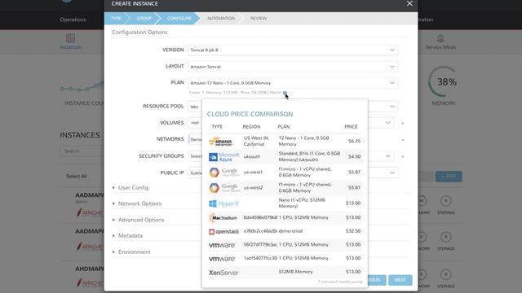Click the $32.50 OpenStack price
Image resolution: width=522 pixels, height=293 pixels.
pos(353,231)
